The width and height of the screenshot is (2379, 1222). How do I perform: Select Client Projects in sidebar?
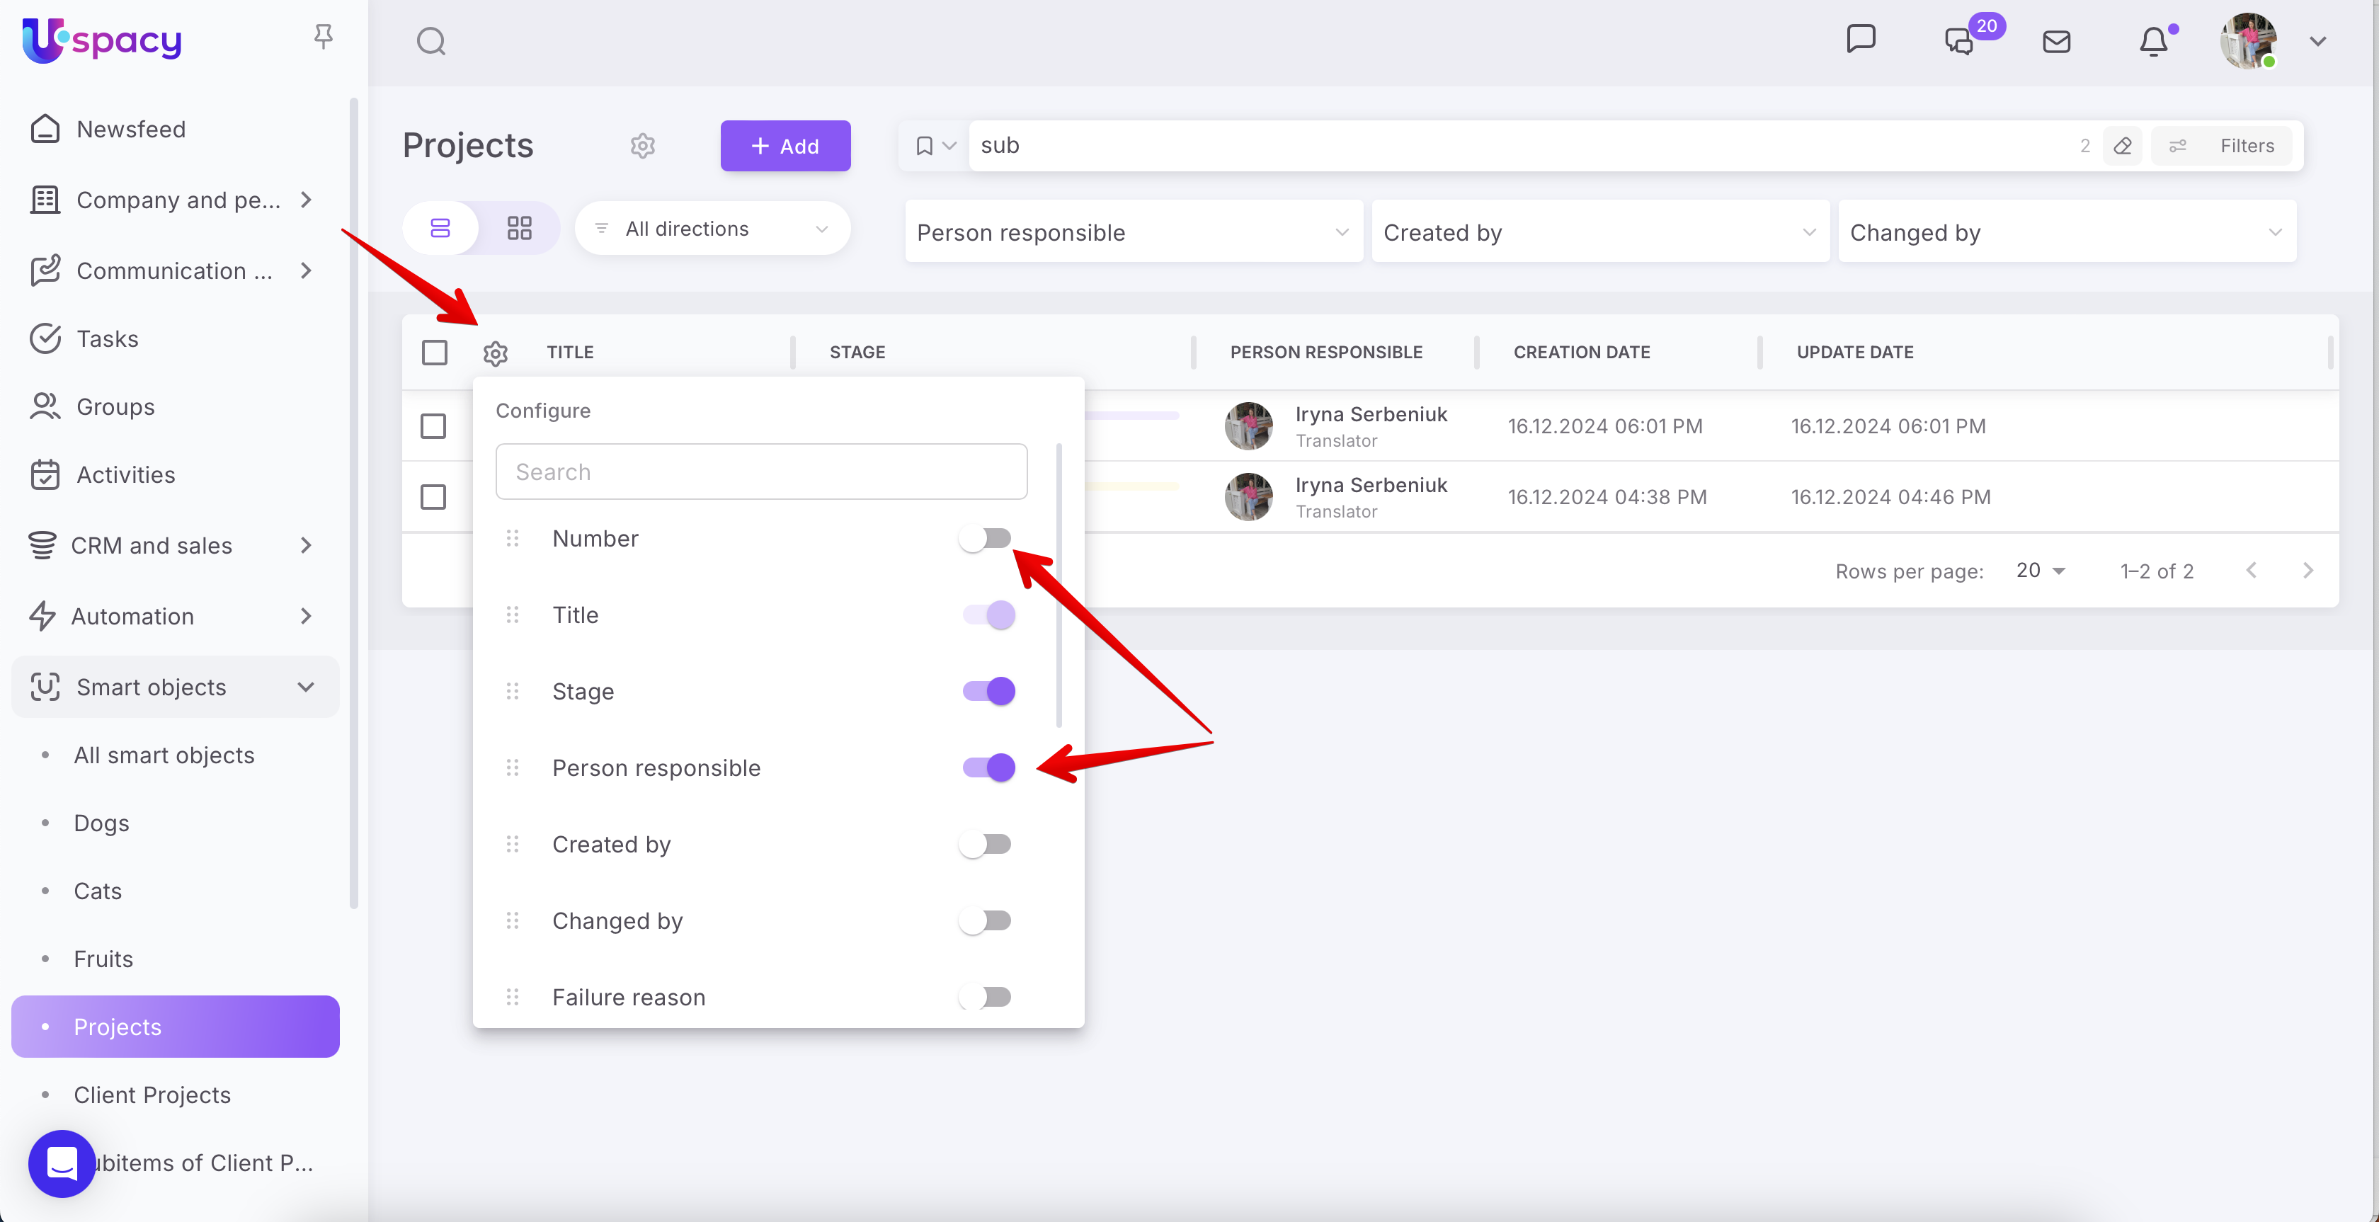(x=152, y=1095)
